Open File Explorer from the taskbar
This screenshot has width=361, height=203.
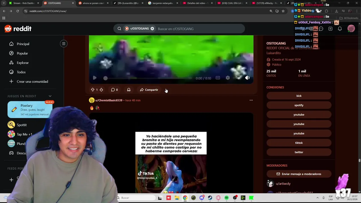(177, 198)
